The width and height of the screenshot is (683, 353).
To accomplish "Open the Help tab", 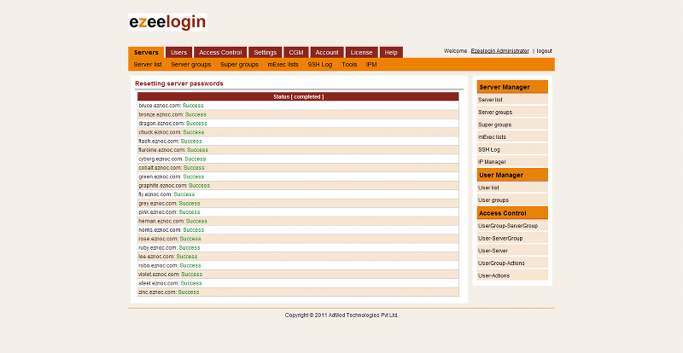I will coord(391,52).
